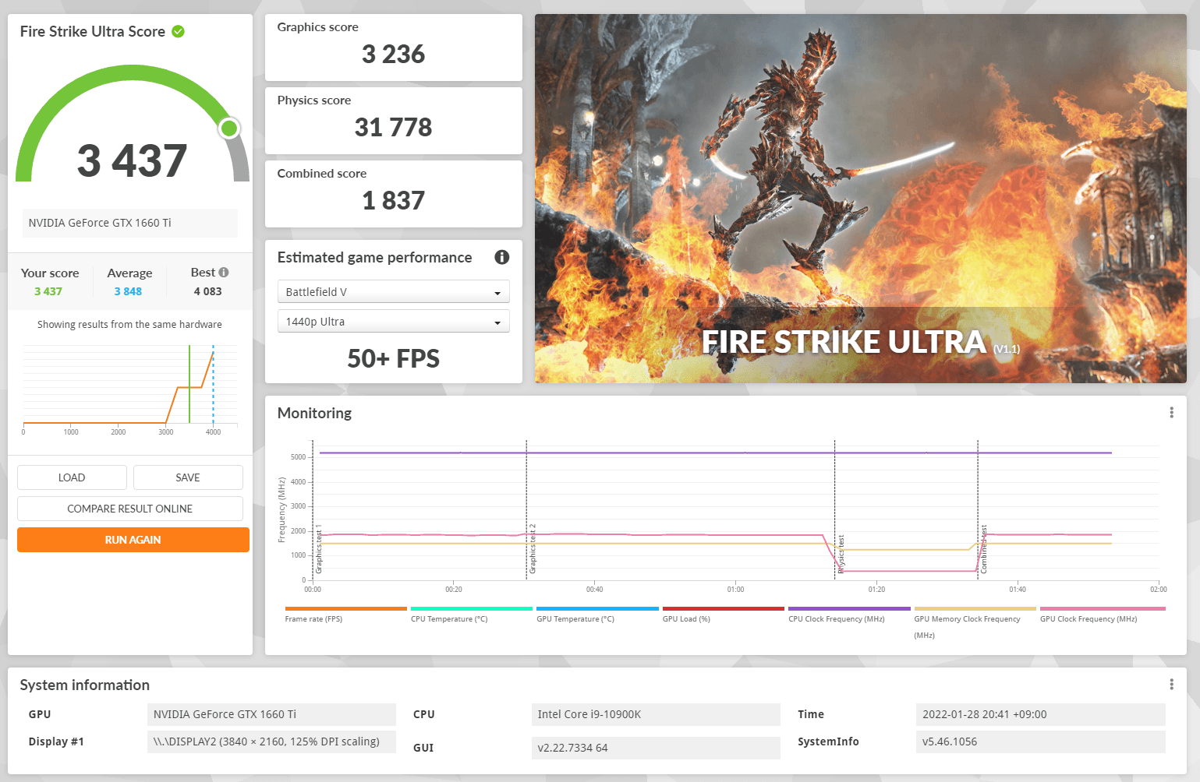The image size is (1200, 782).
Task: Click the Fire Strike Ultra Score heading
Action: [93, 32]
